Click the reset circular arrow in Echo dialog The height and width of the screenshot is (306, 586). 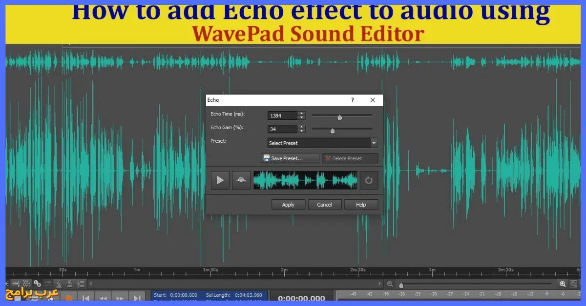click(369, 180)
